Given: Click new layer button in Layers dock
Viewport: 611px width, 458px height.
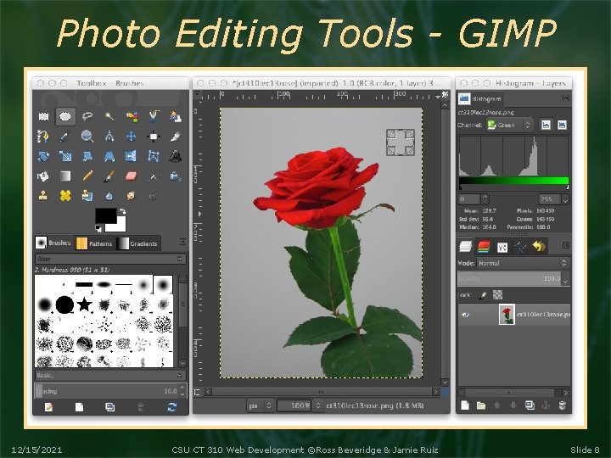Looking at the screenshot, I should tap(465, 405).
